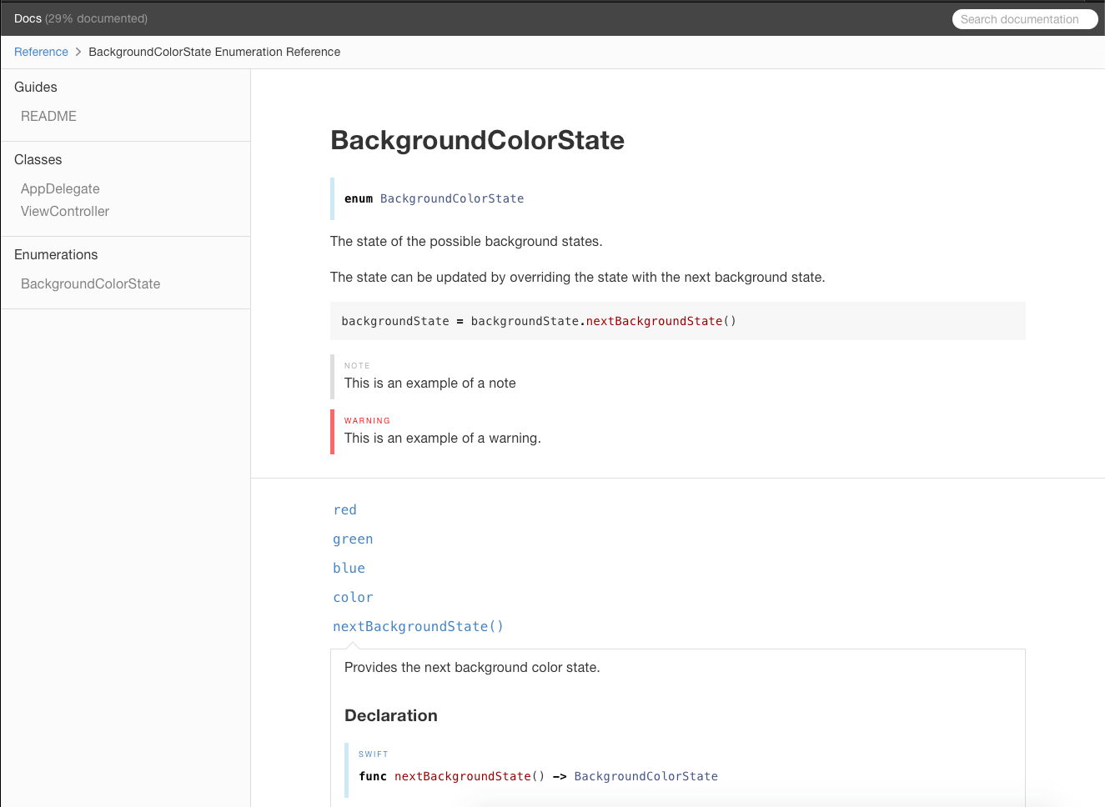The width and height of the screenshot is (1105, 807).
Task: Click the breadcrumb current page title text
Action: [214, 52]
